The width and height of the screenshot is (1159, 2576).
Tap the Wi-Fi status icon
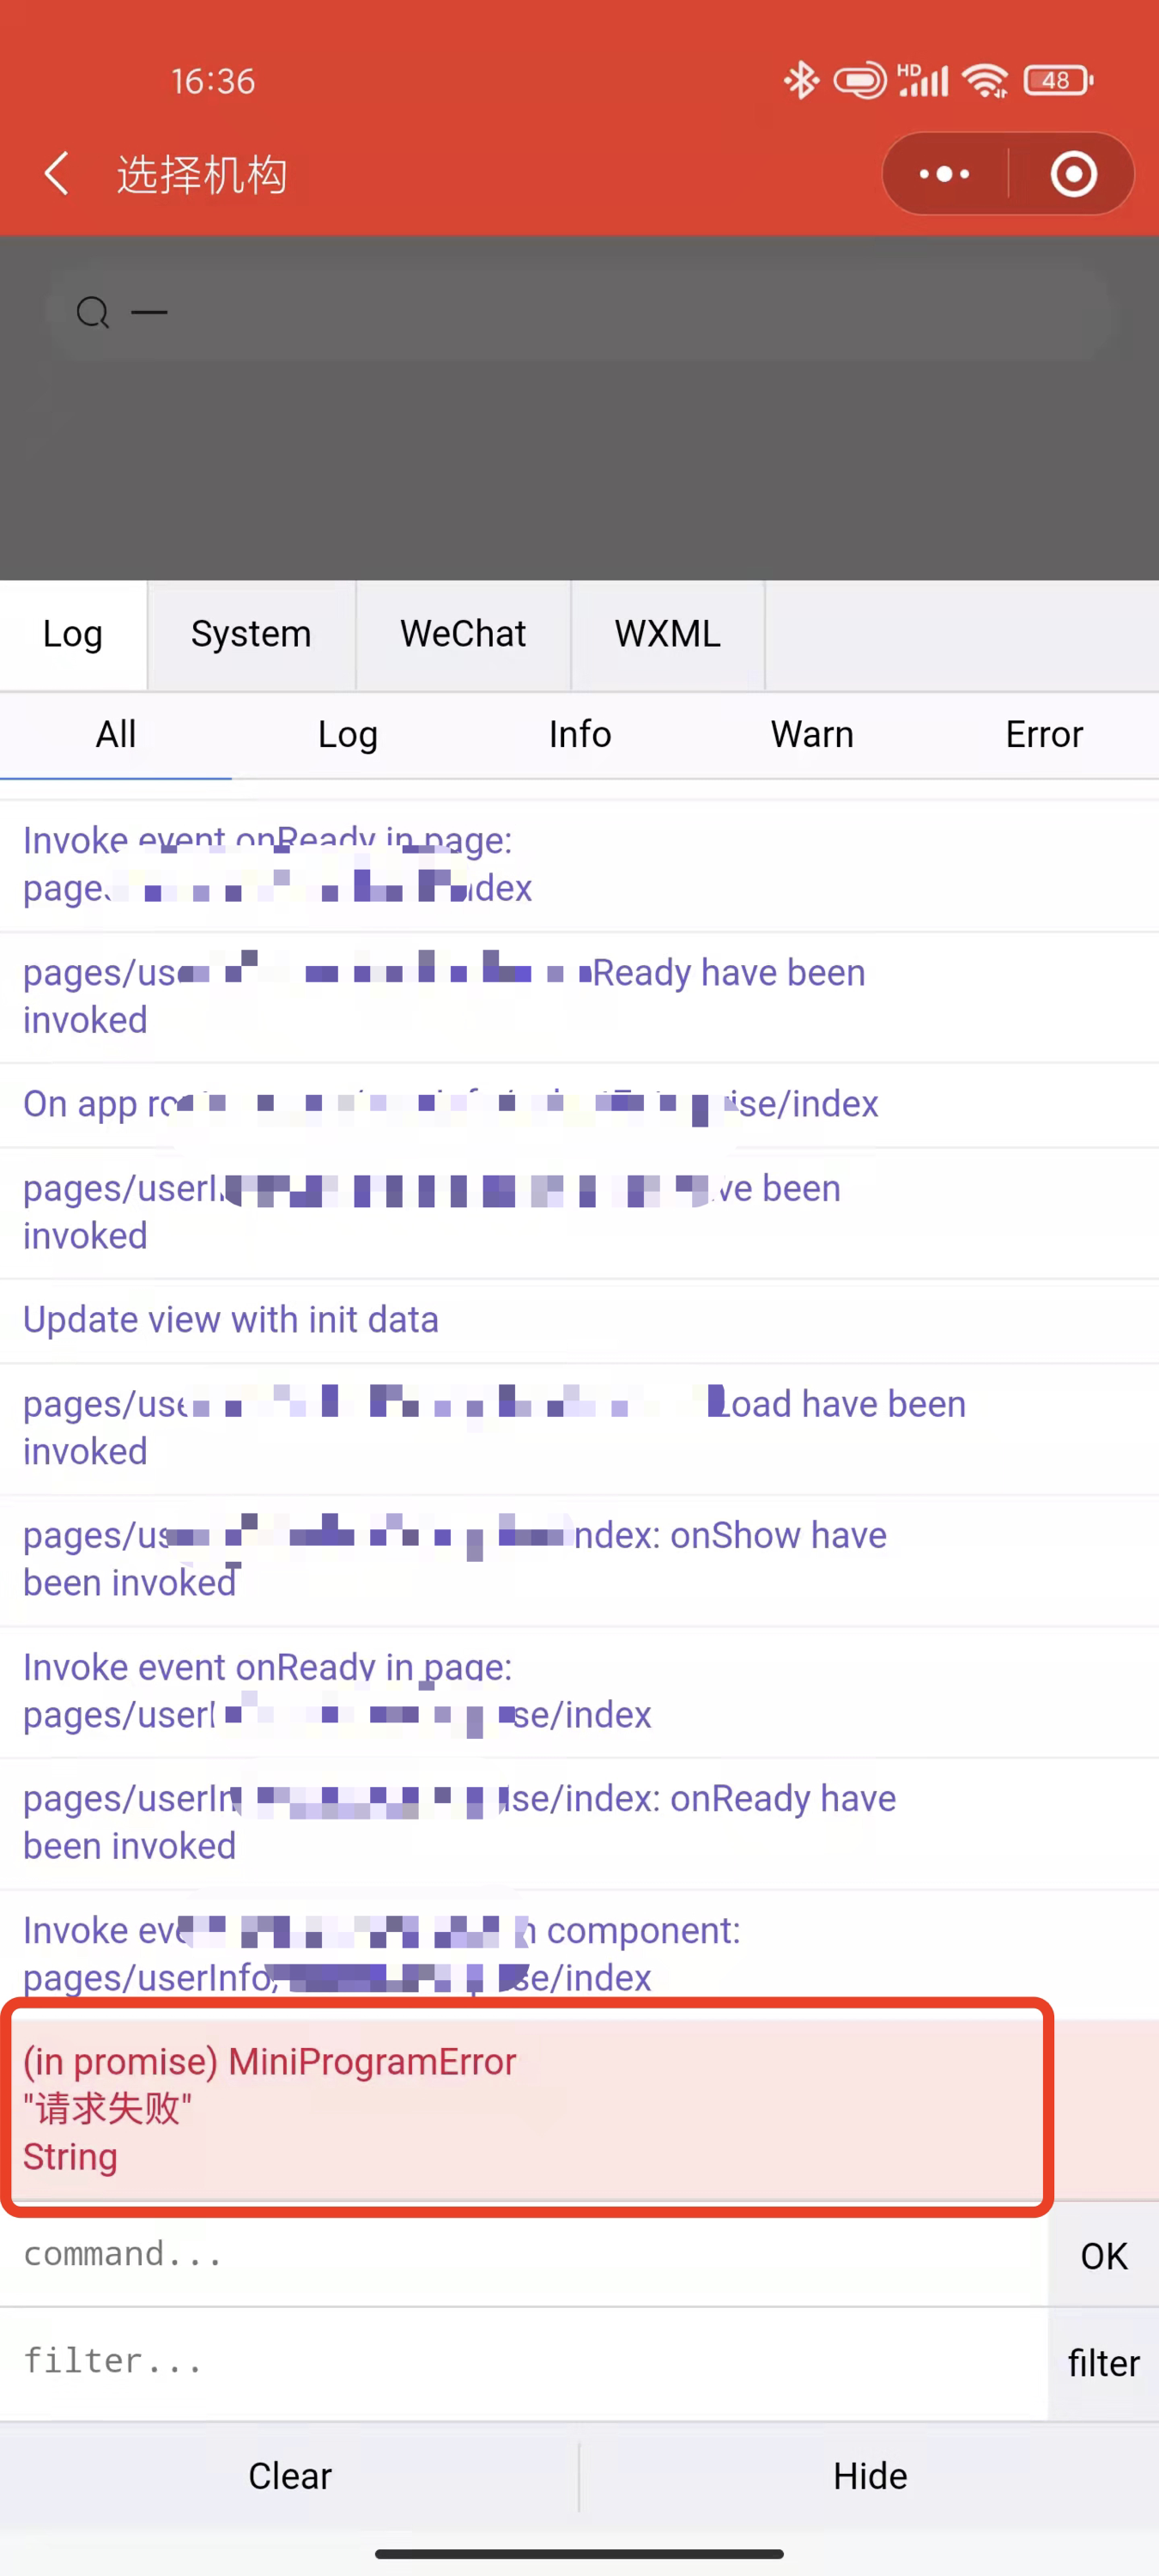point(986,80)
